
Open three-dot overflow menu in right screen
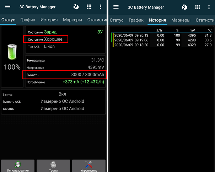click(209, 7)
